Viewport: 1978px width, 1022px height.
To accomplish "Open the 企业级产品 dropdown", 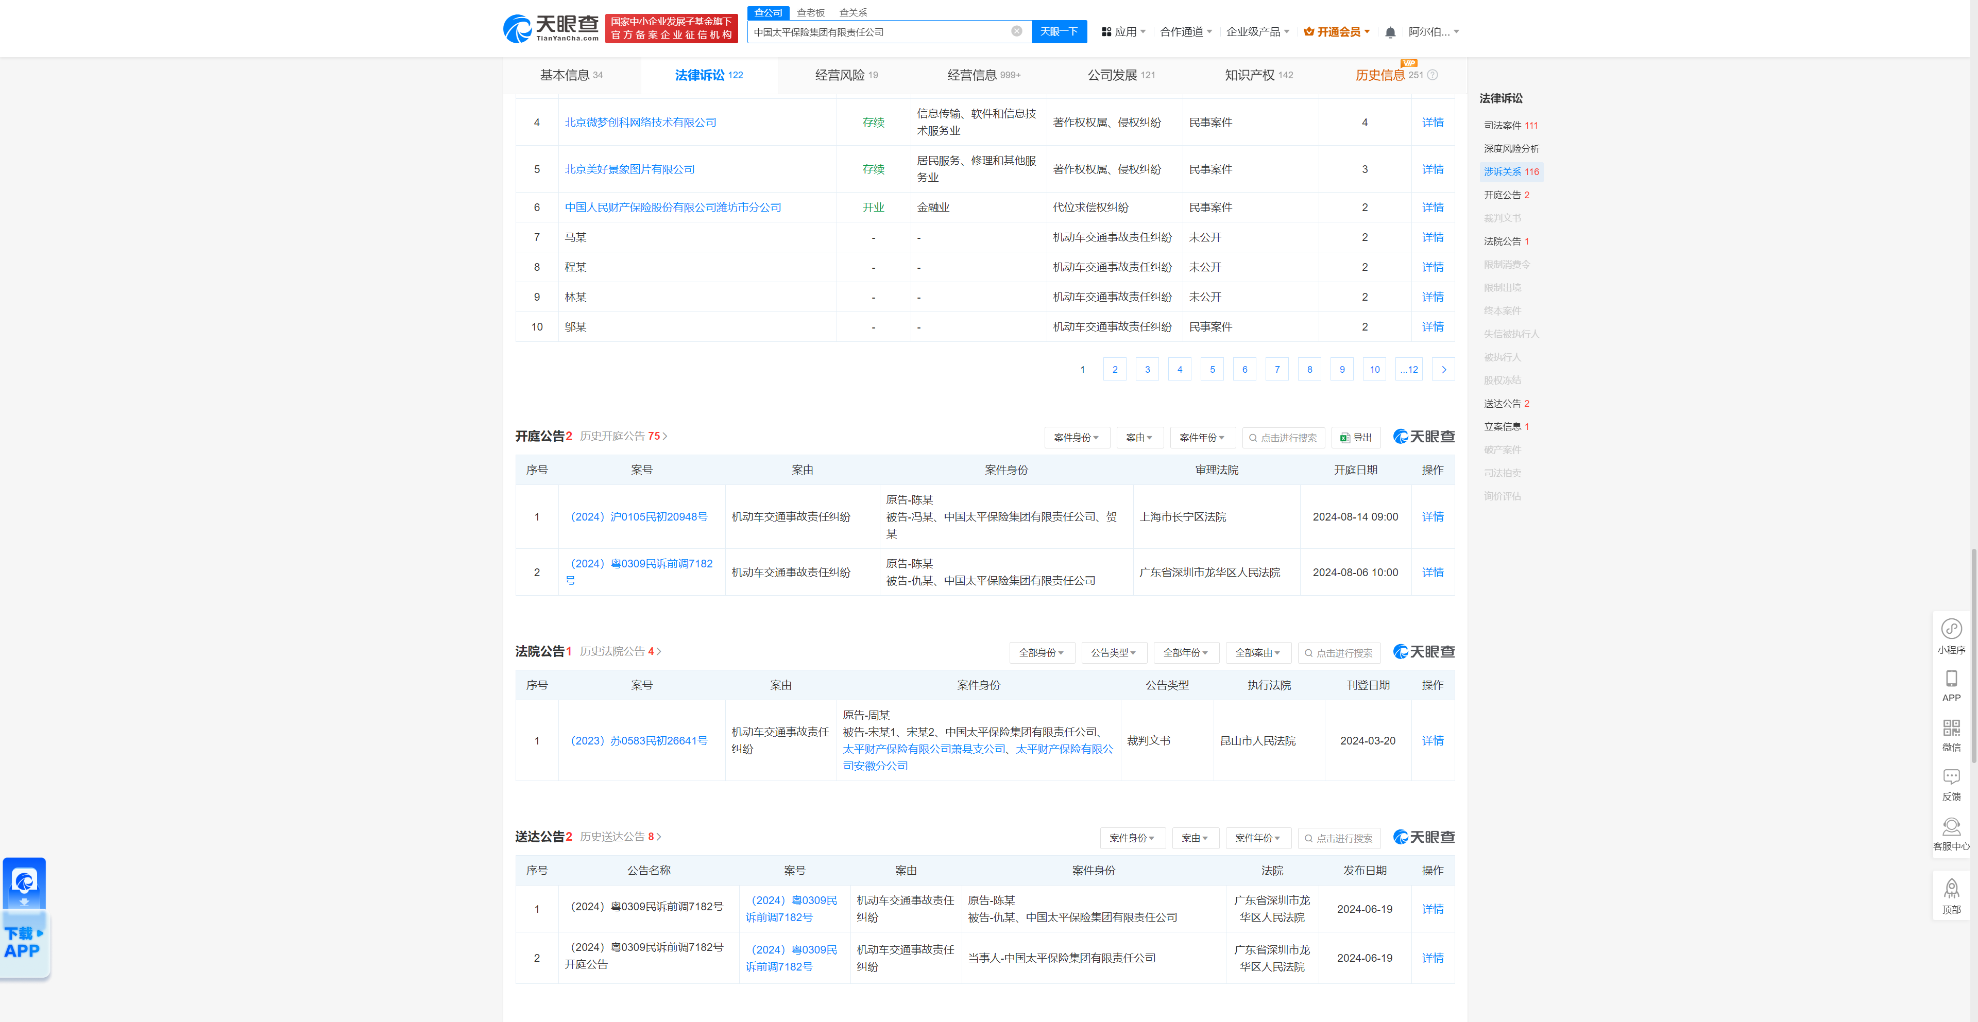I will (x=1258, y=31).
